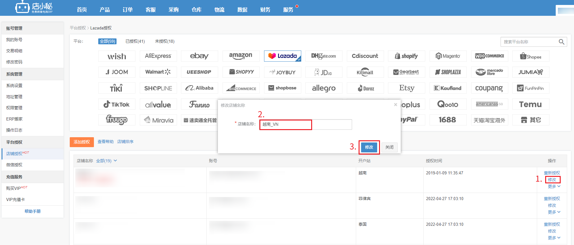574x245 pixels.
Task: Select the WooCommerce platform logo
Action: tap(489, 56)
